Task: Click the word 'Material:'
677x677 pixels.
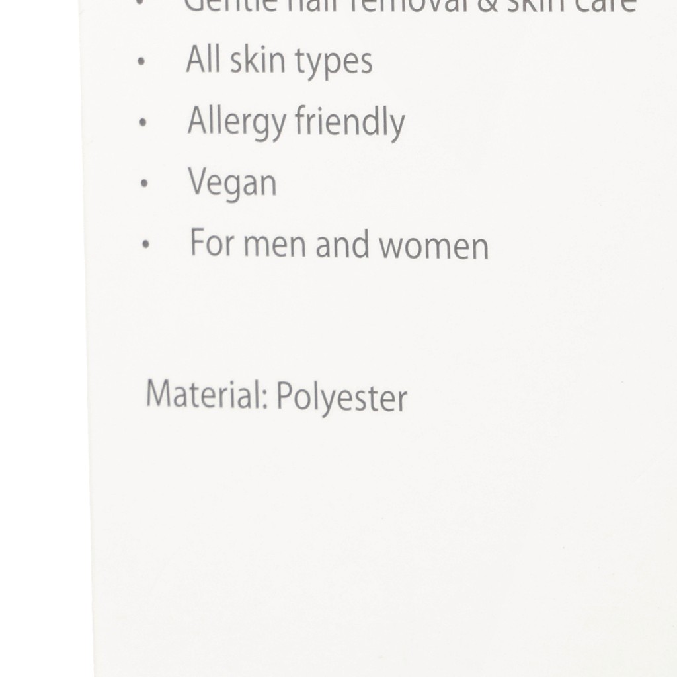Action: [x=207, y=394]
